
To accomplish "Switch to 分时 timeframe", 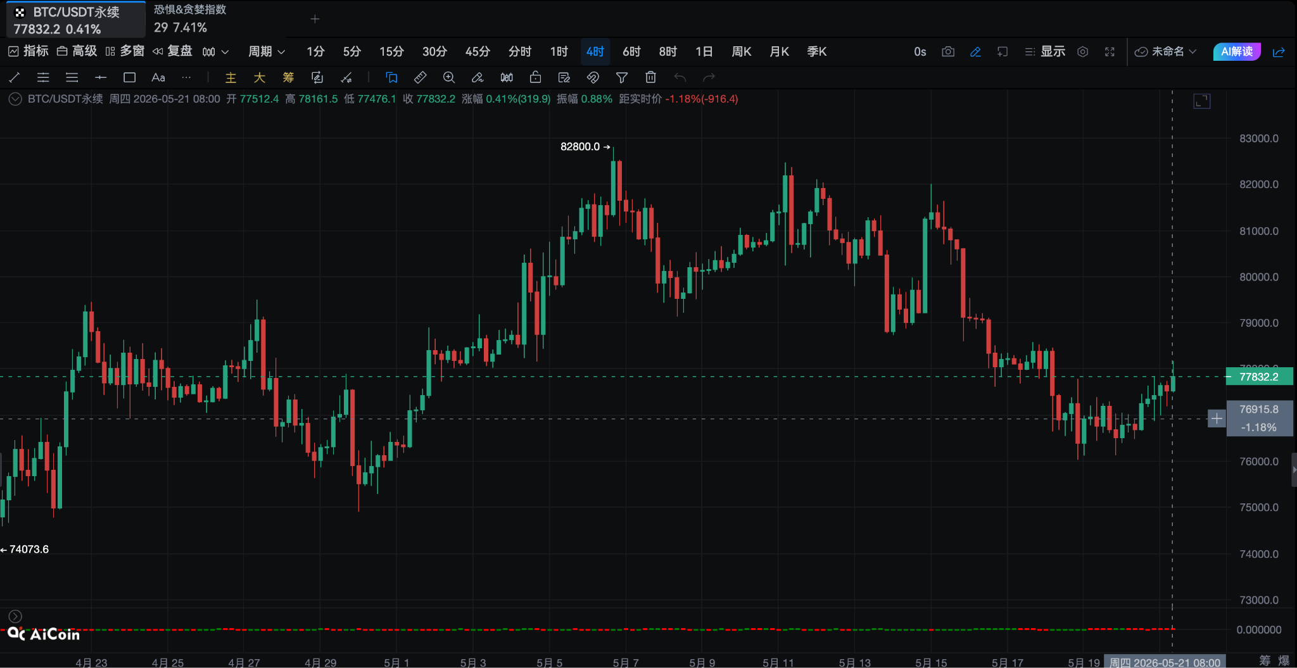I will pyautogui.click(x=520, y=51).
